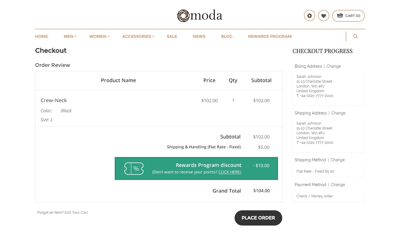Expand the Accessories dropdown menu
The image size is (406, 234).
pos(138,36)
